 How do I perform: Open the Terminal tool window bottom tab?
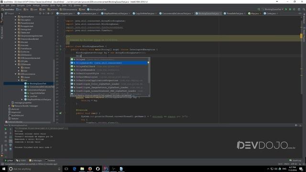tap(50, 161)
